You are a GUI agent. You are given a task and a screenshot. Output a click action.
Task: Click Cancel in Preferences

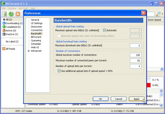(x=119, y=99)
